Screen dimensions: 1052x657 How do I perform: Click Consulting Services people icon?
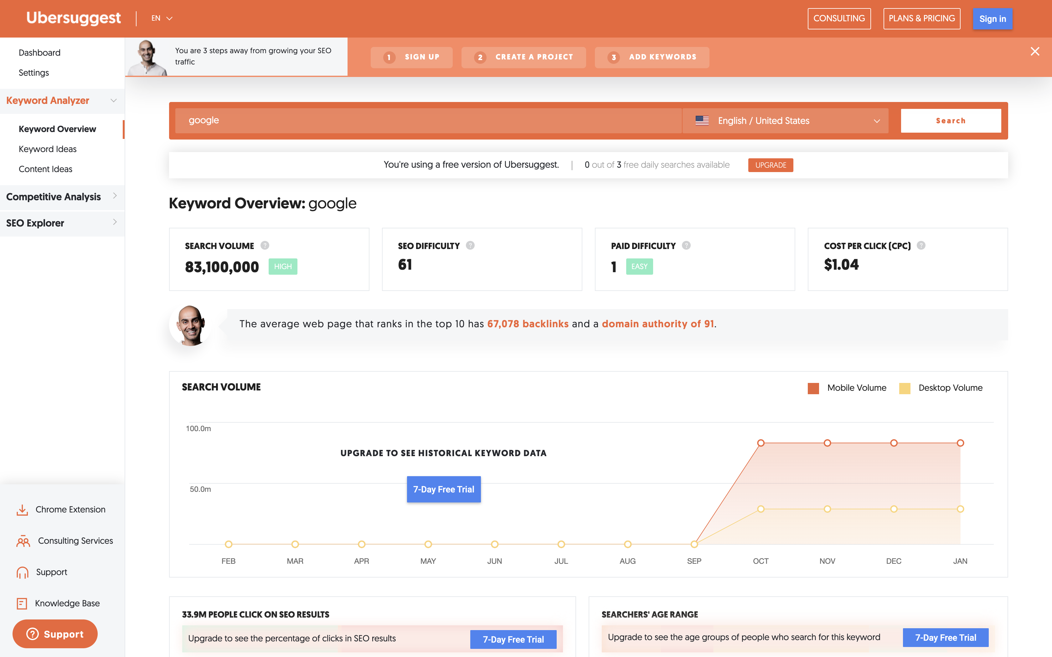[23, 541]
